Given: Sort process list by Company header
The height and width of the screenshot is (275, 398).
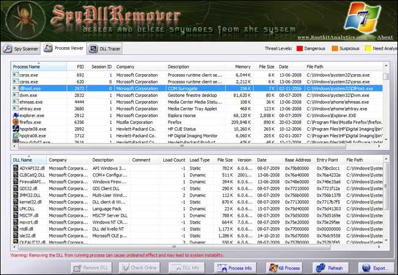Looking at the screenshot, I should click(x=140, y=67).
